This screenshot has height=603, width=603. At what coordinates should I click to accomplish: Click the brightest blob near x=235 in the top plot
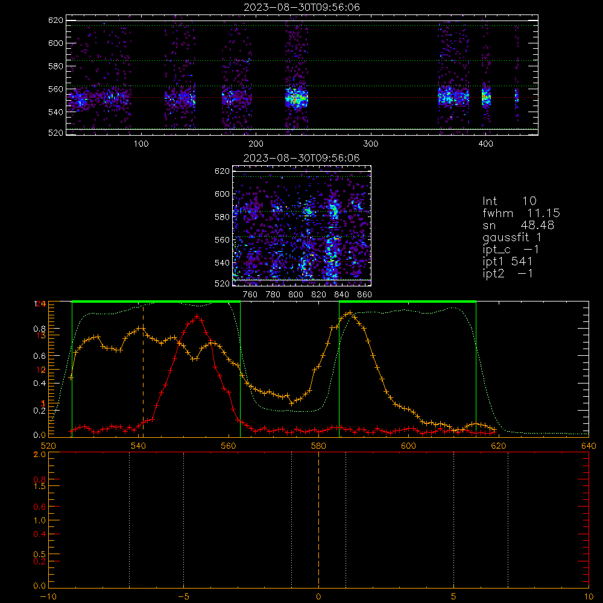296,98
